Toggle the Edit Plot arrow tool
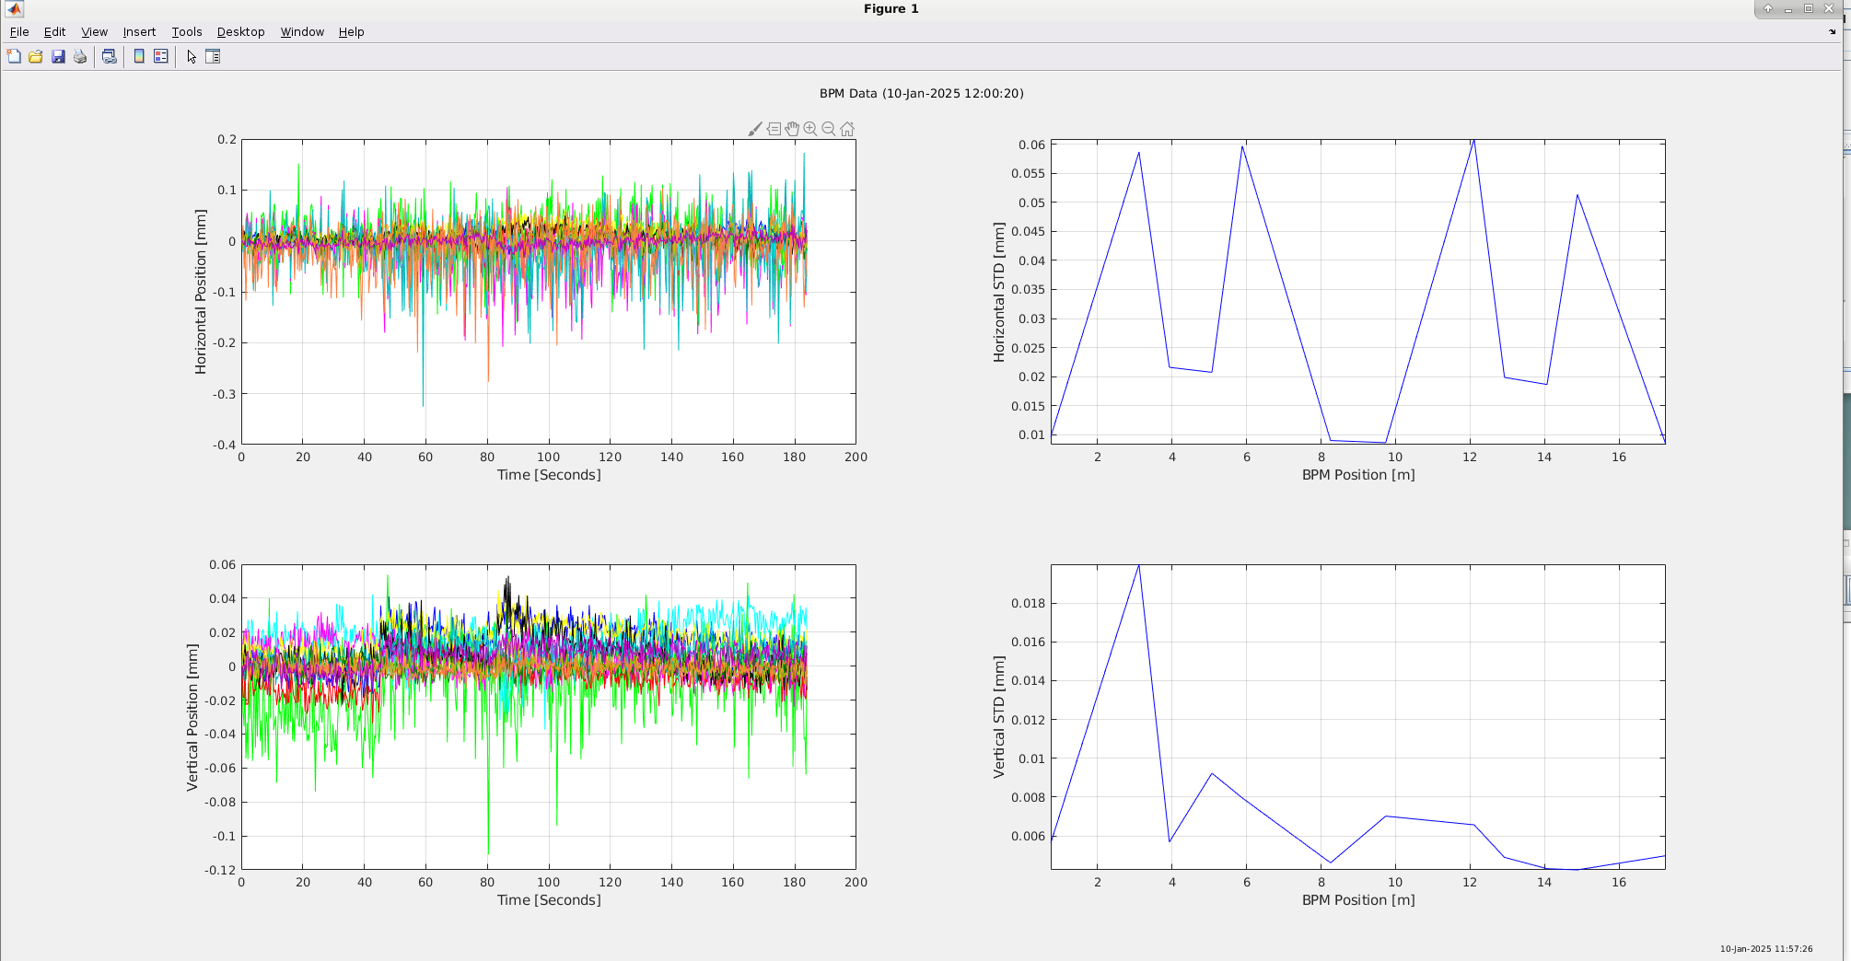The height and width of the screenshot is (961, 1851). (x=192, y=56)
